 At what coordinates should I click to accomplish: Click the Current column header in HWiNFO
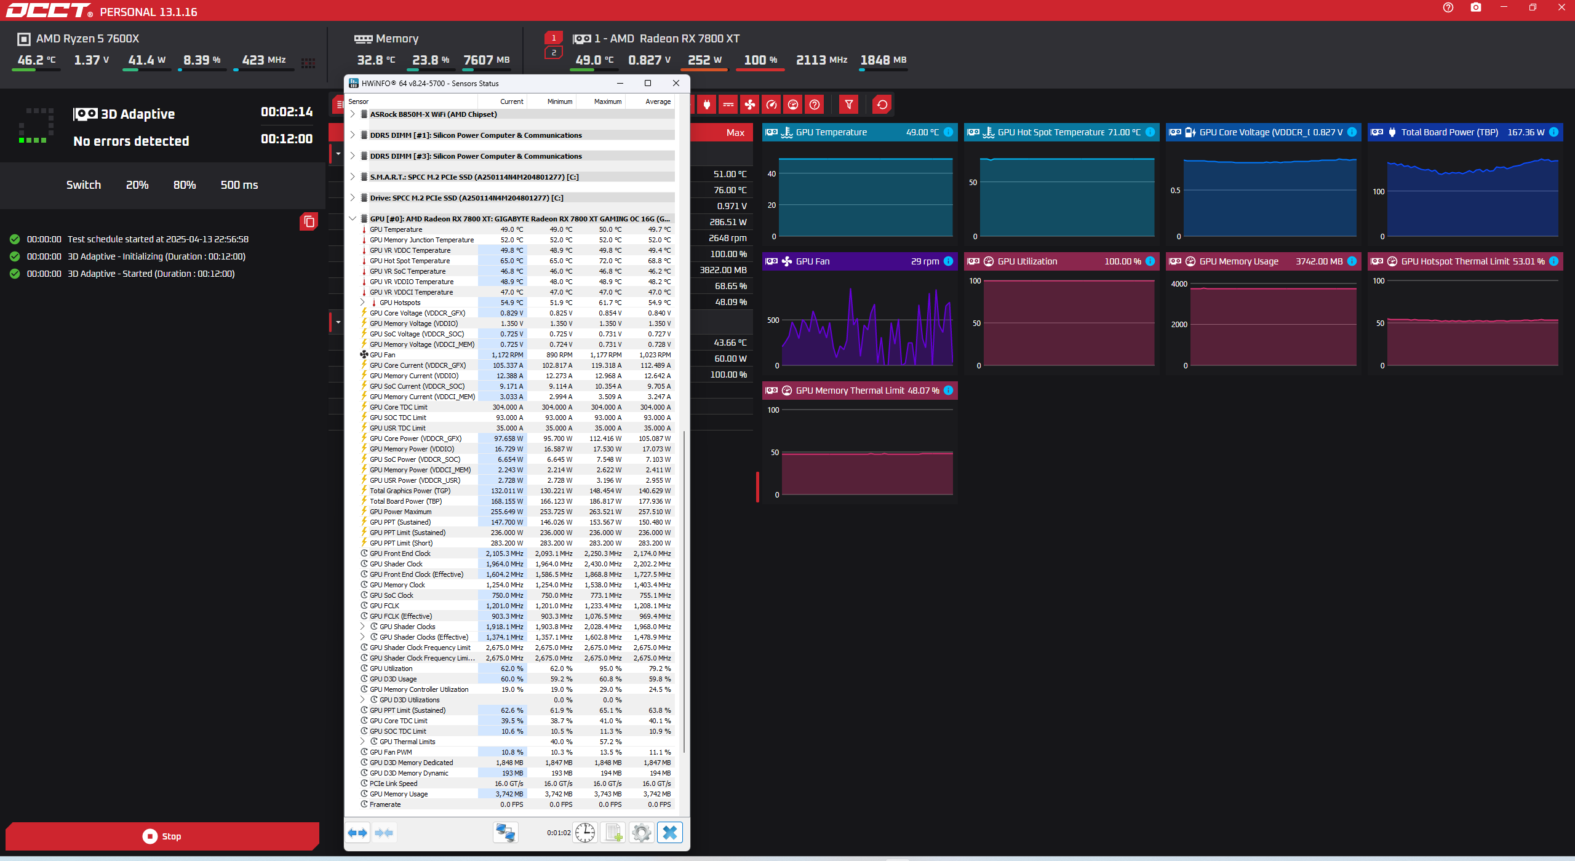[x=503, y=101]
